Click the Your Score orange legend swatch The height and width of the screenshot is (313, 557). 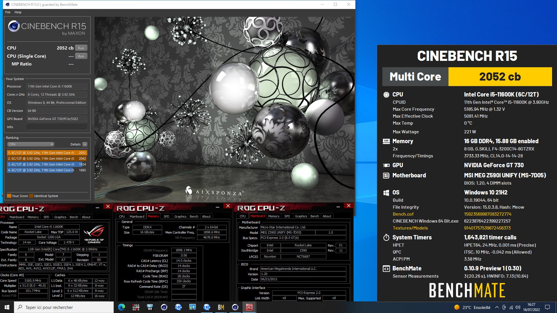(9, 196)
